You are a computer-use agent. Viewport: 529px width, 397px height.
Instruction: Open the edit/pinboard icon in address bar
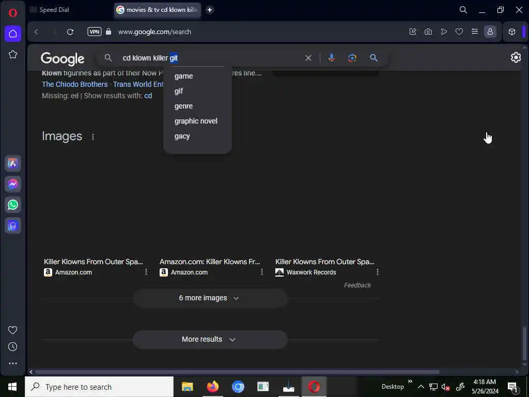[x=413, y=32]
